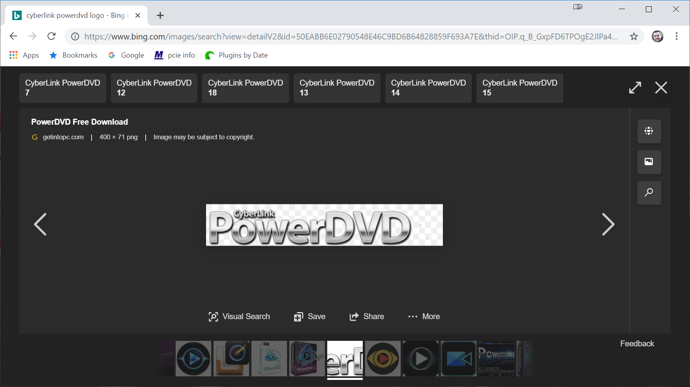Open Apps shortcut in bookmarks bar
The height and width of the screenshot is (387, 690).
[24, 55]
